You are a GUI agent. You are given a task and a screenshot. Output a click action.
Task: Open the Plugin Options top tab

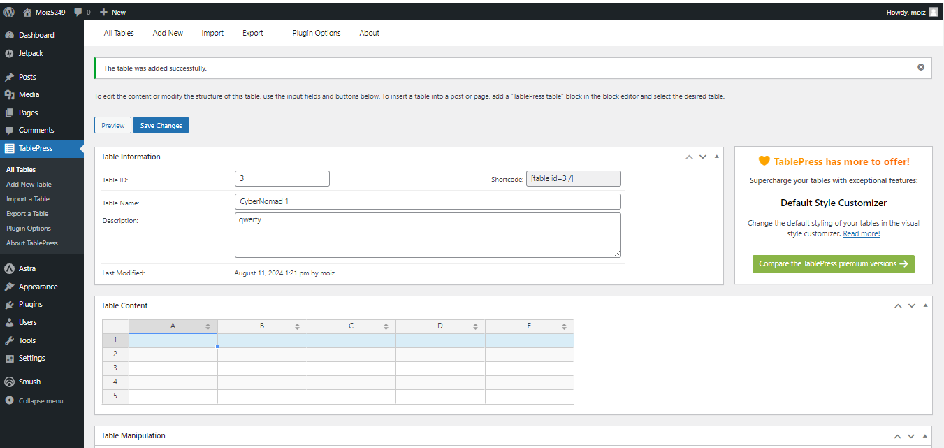pyautogui.click(x=317, y=33)
